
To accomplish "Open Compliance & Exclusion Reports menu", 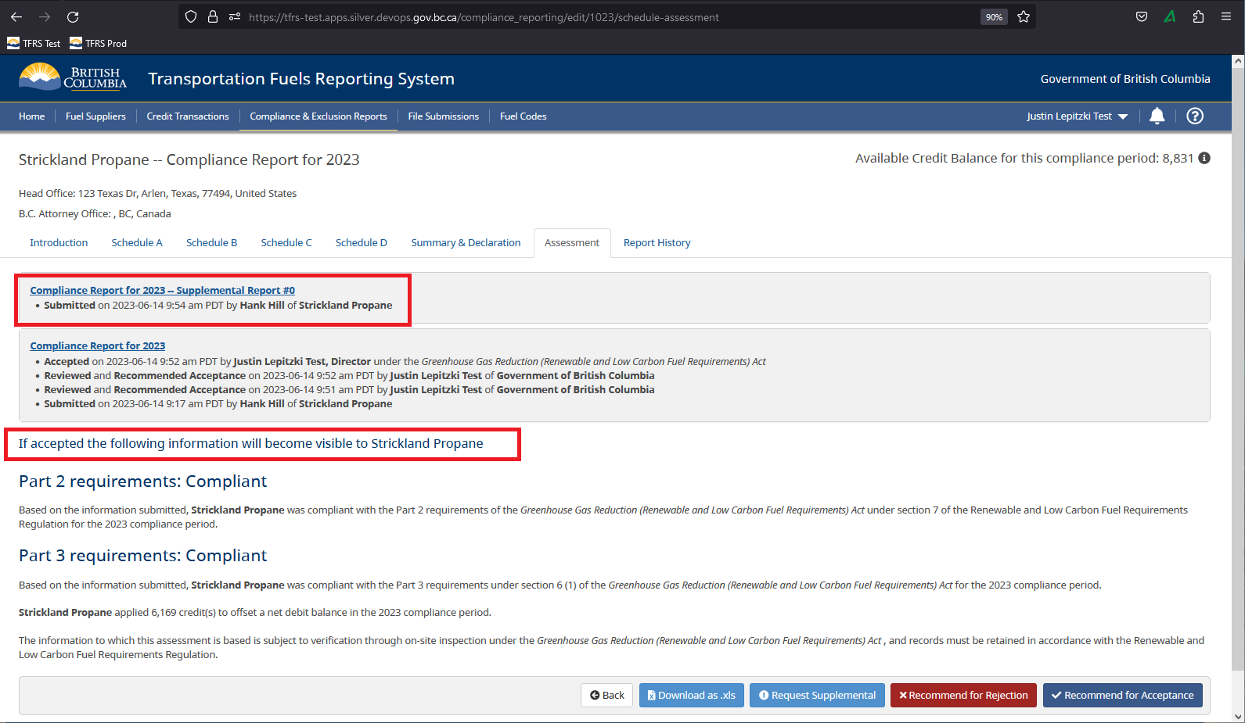I will tap(318, 116).
